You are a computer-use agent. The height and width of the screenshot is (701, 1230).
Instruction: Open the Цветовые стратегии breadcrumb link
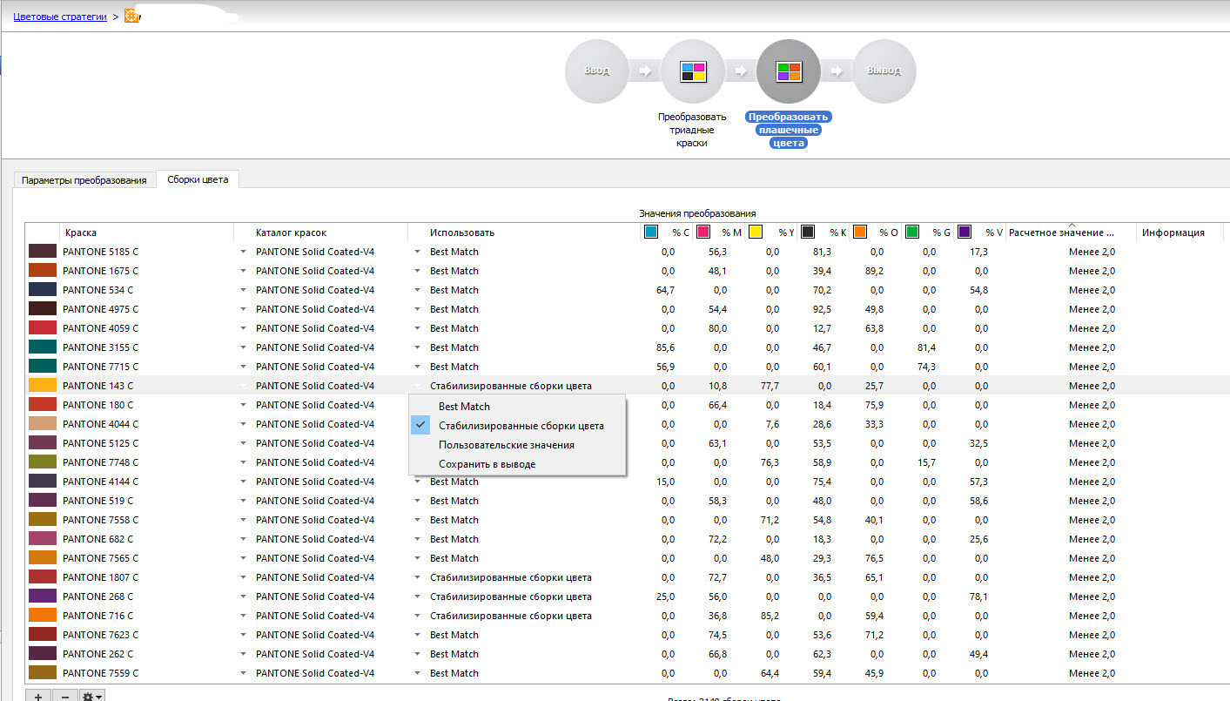coord(60,16)
